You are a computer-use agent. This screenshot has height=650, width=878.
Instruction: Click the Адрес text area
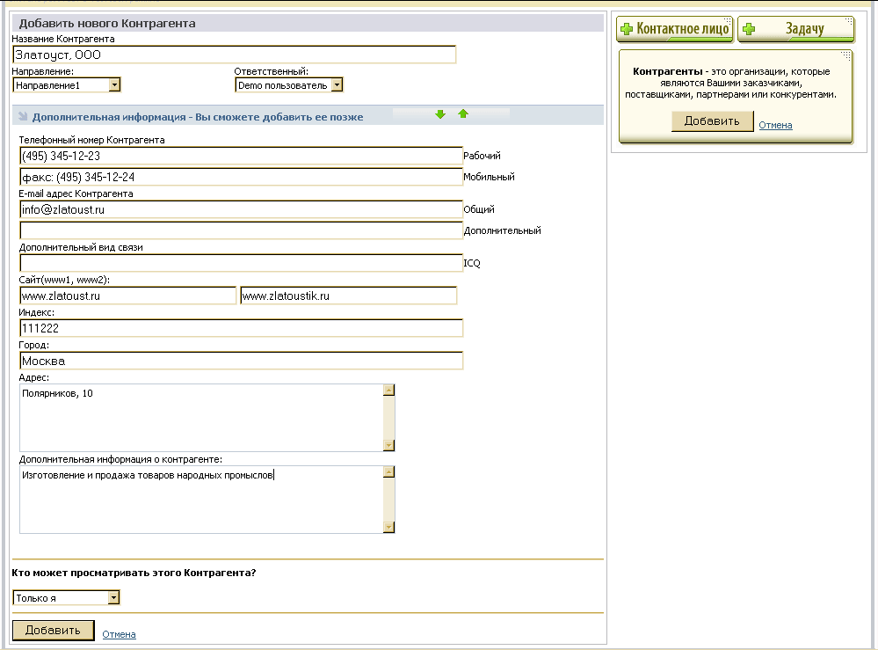[x=201, y=418]
